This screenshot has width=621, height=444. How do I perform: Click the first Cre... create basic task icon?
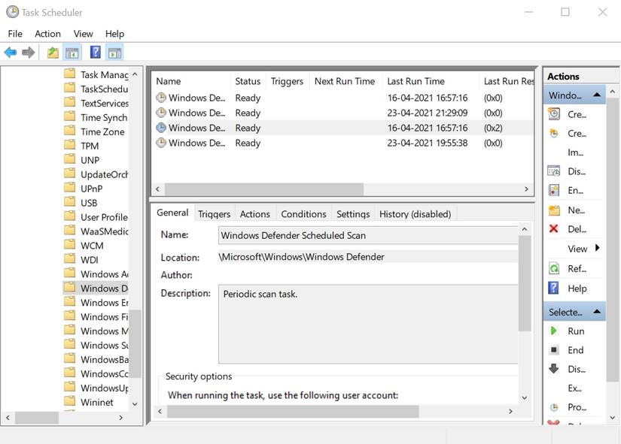pos(554,114)
